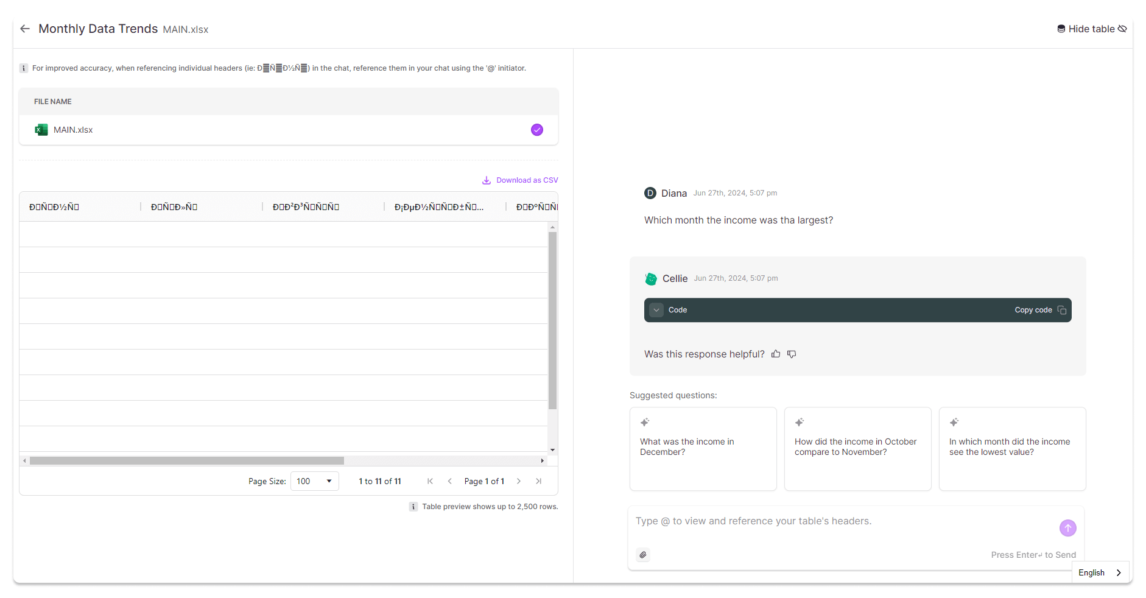1146x598 pixels.
Task: Click the back arrow beside Monthly Data Trends
Action: (x=25, y=29)
